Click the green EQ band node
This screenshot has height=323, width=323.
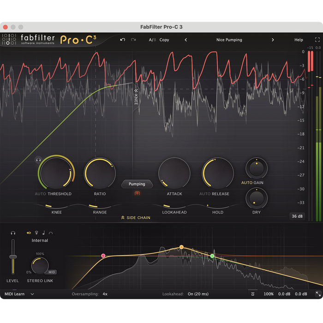[212, 256]
